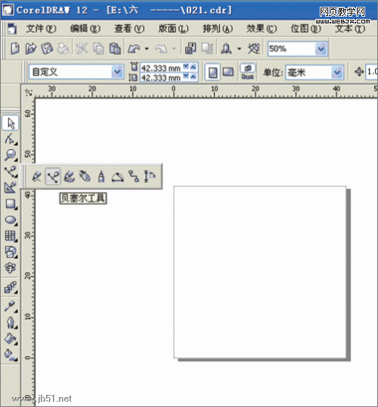Set page to Landscape orientation
This screenshot has height=407, width=378.
point(228,72)
